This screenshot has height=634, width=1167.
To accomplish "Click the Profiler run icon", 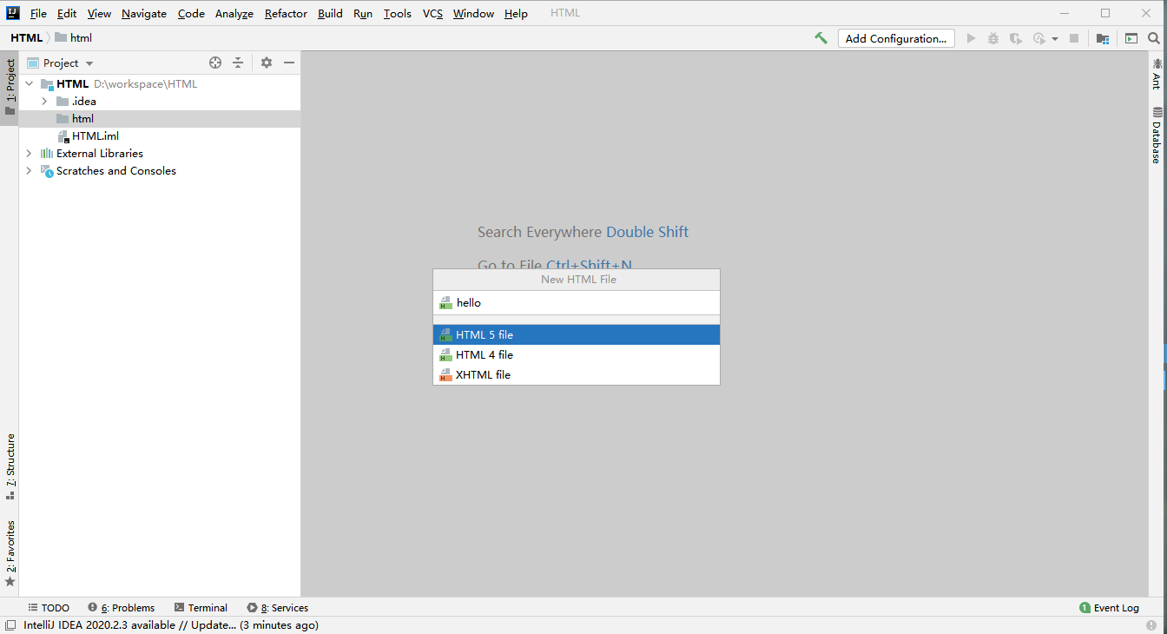I will [1039, 38].
